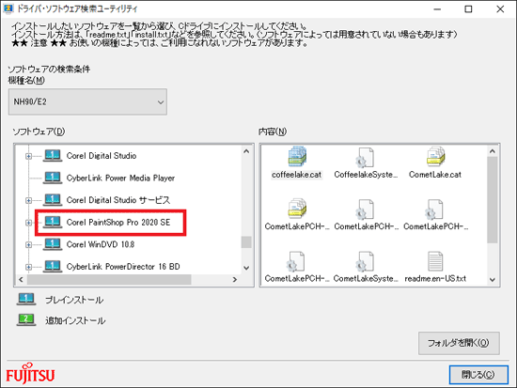517x388 pixels.
Task: Expand the Corel PaintShop Pro 2020 SE node
Action: 29,223
